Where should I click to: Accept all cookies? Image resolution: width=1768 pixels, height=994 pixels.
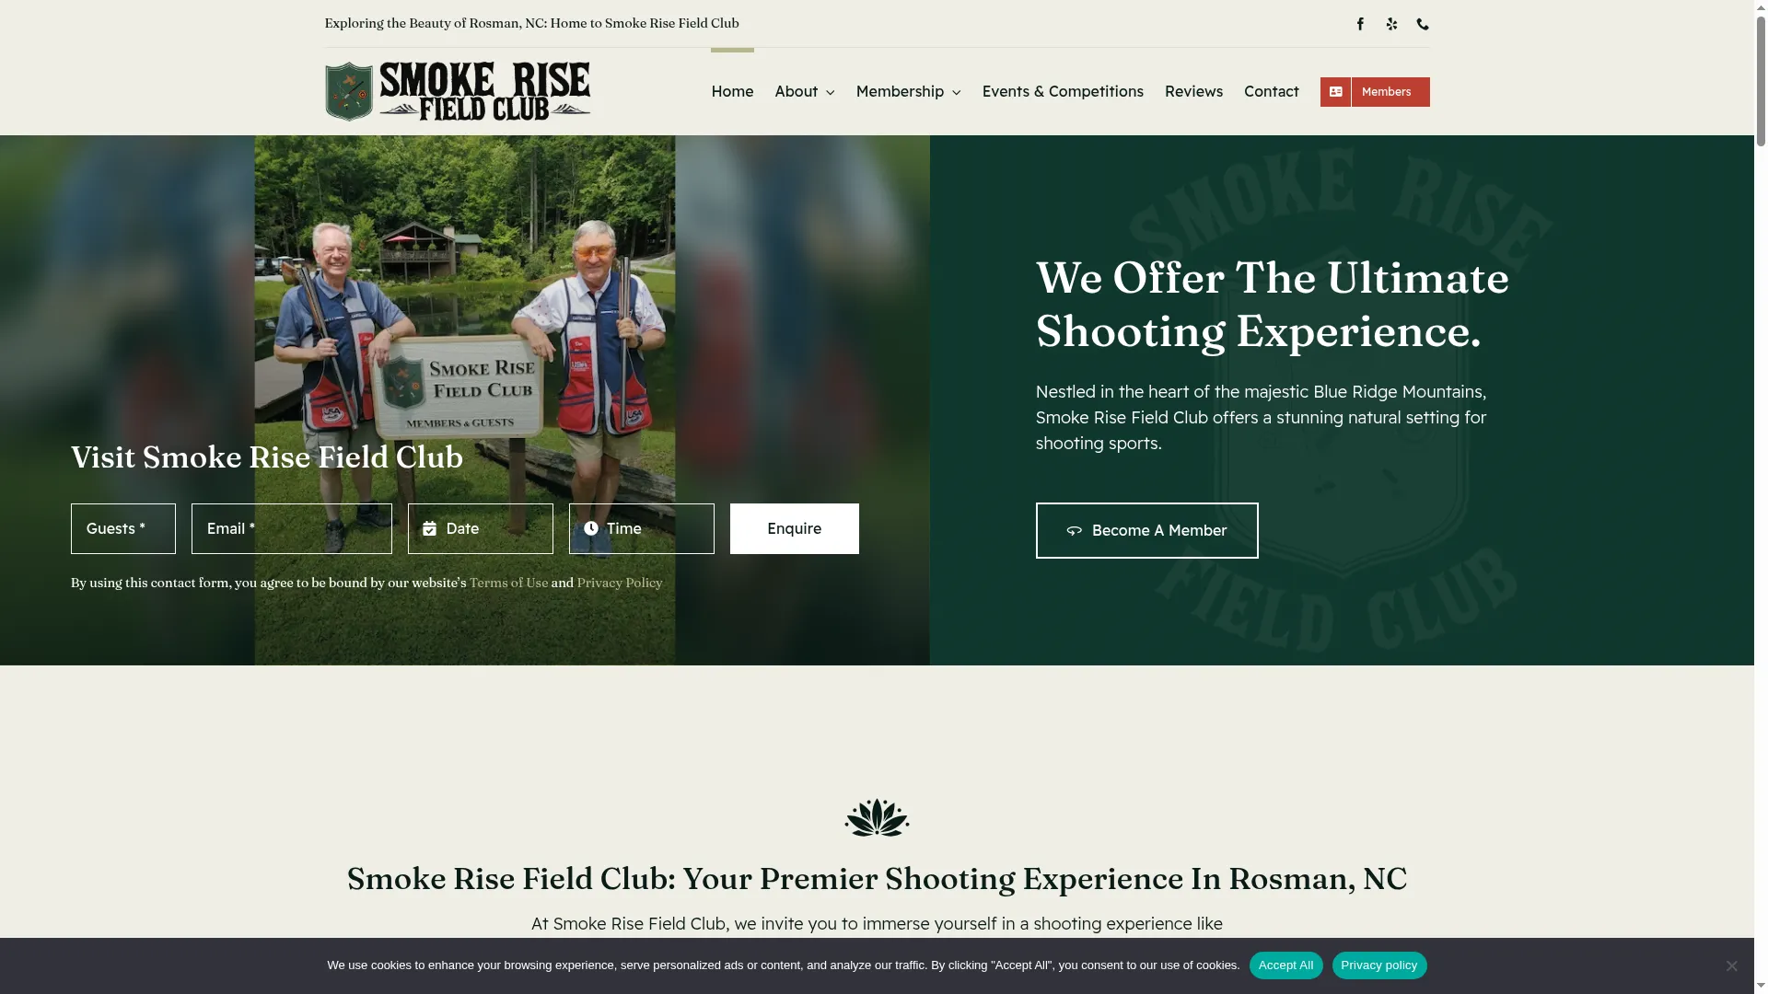(1285, 965)
